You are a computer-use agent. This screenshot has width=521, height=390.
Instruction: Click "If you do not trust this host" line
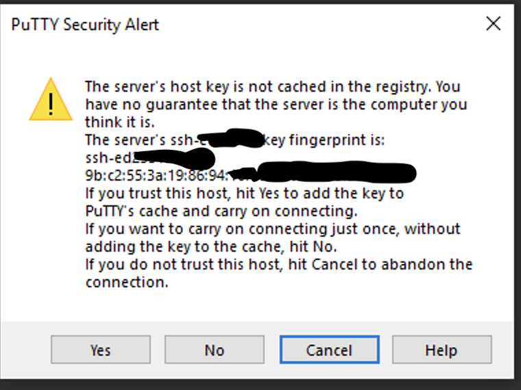[x=278, y=265]
